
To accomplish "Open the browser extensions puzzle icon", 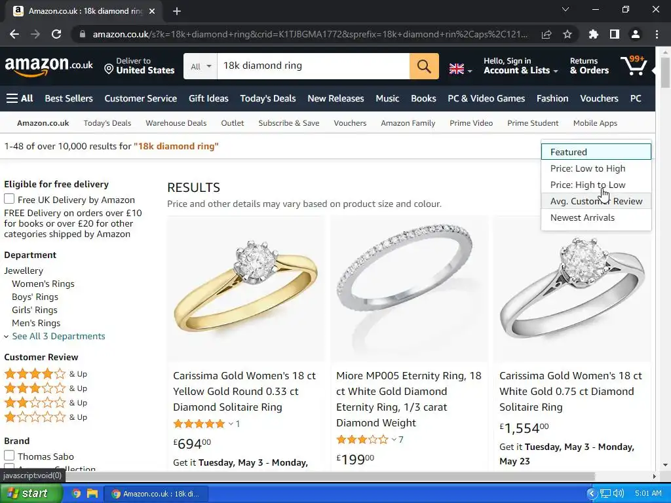I will (x=593, y=34).
